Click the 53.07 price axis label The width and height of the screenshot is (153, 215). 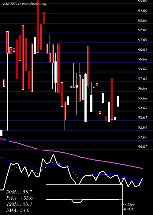(143, 118)
